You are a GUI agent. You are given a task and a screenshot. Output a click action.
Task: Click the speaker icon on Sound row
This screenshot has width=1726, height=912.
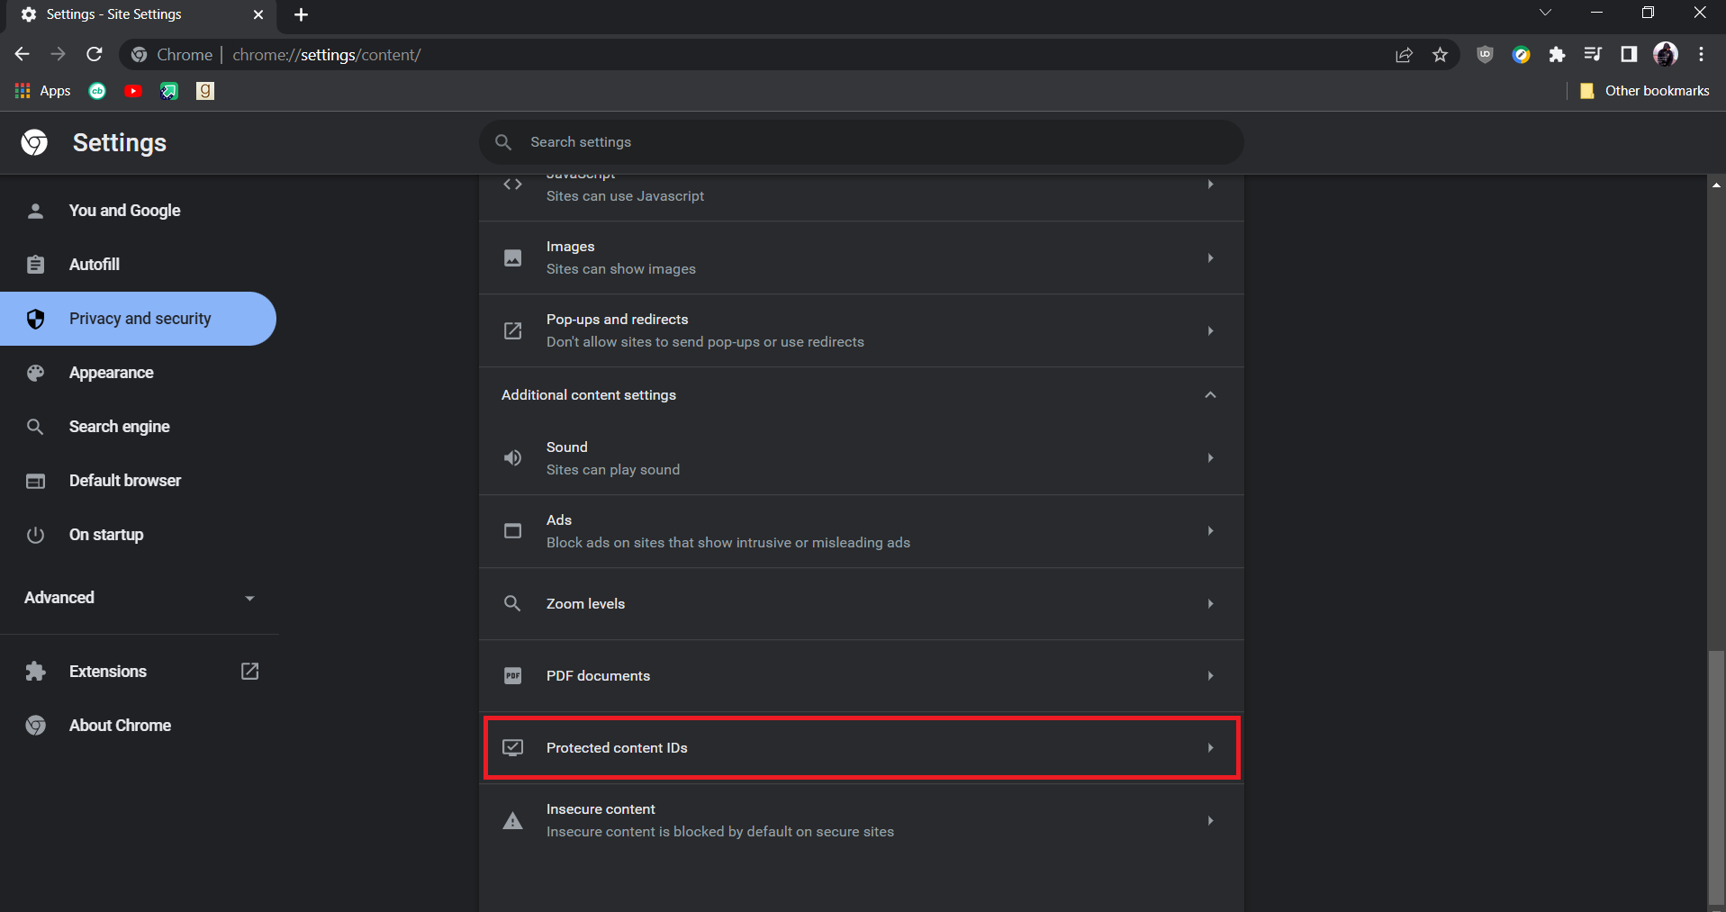tap(512, 458)
